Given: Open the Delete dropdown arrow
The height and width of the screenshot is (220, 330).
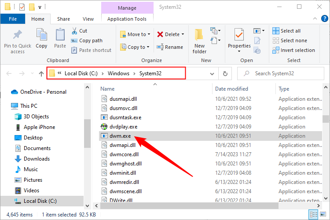Looking at the screenshot, I should [183, 34].
